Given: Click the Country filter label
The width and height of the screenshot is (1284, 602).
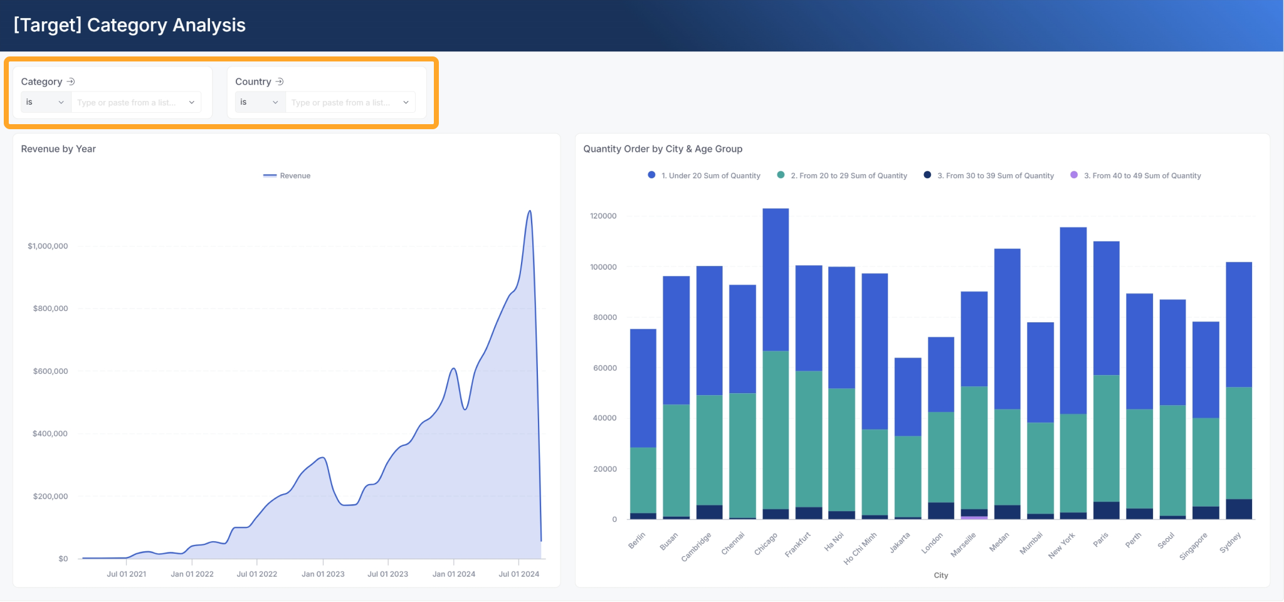Looking at the screenshot, I should [x=253, y=82].
